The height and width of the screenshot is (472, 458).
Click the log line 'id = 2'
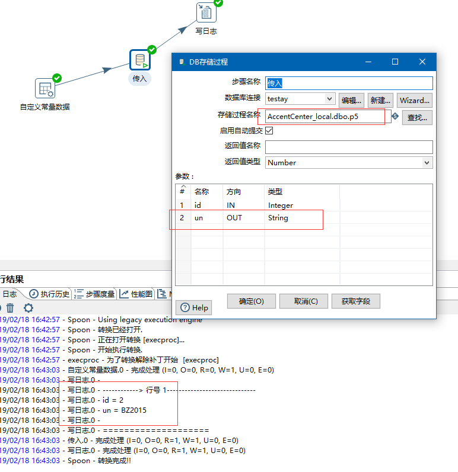(113, 400)
